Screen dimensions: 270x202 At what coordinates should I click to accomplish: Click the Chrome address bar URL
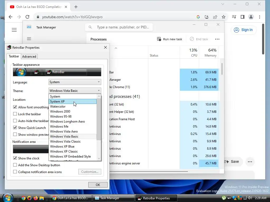72,17
